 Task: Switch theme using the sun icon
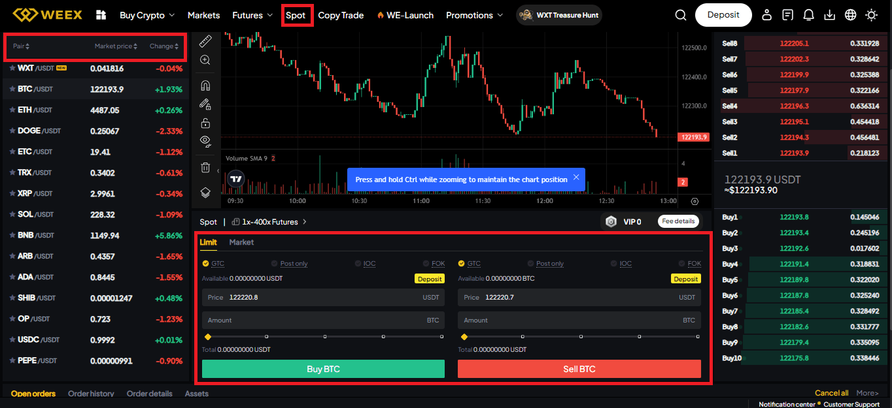point(872,15)
